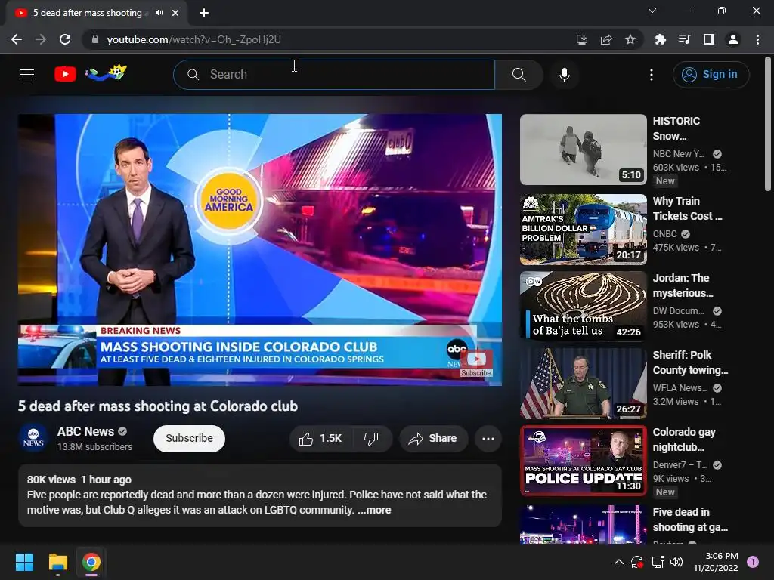The width and height of the screenshot is (774, 580).
Task: Open the notification badge in taskbar
Action: (x=752, y=562)
